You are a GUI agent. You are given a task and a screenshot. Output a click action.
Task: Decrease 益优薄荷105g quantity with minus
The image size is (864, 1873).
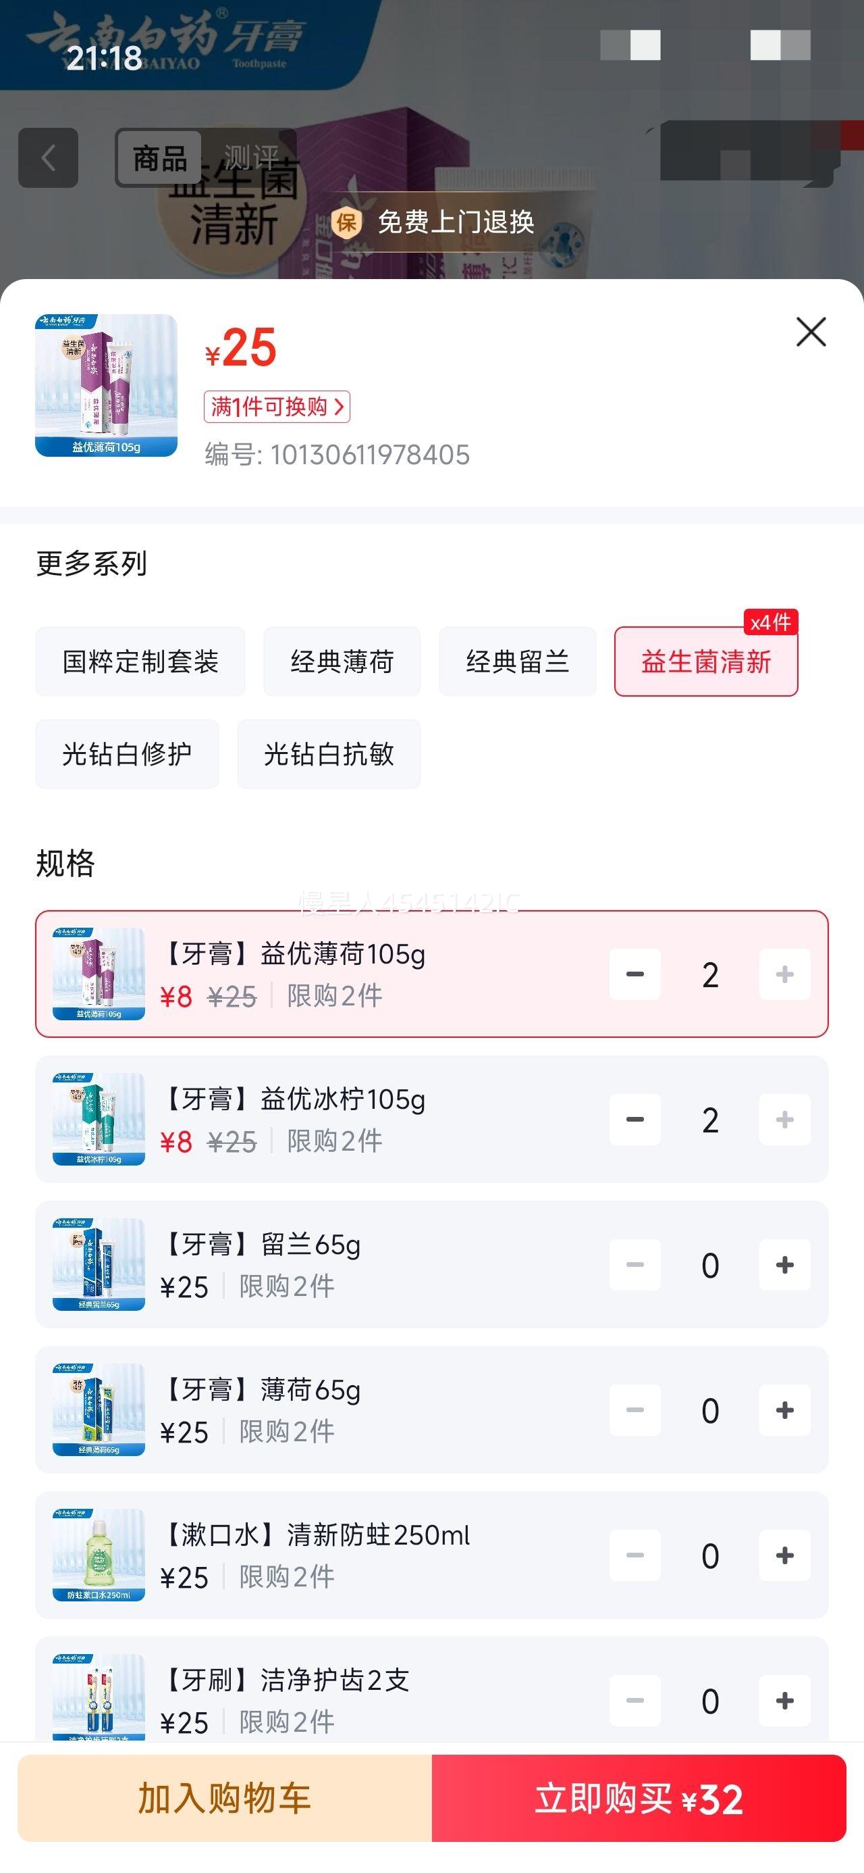pos(634,974)
